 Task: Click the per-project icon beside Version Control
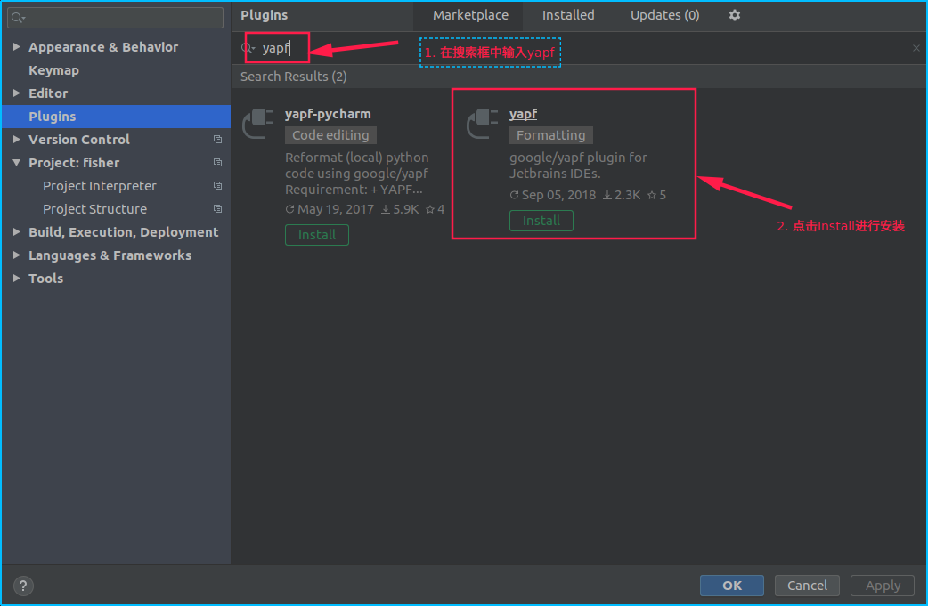coord(217,139)
